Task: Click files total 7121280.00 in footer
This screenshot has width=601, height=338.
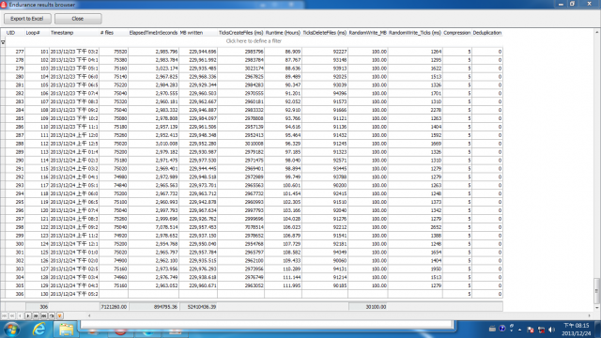Action: (x=114, y=307)
